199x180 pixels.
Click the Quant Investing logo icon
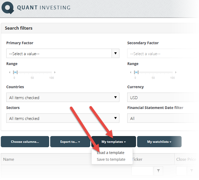8,8
